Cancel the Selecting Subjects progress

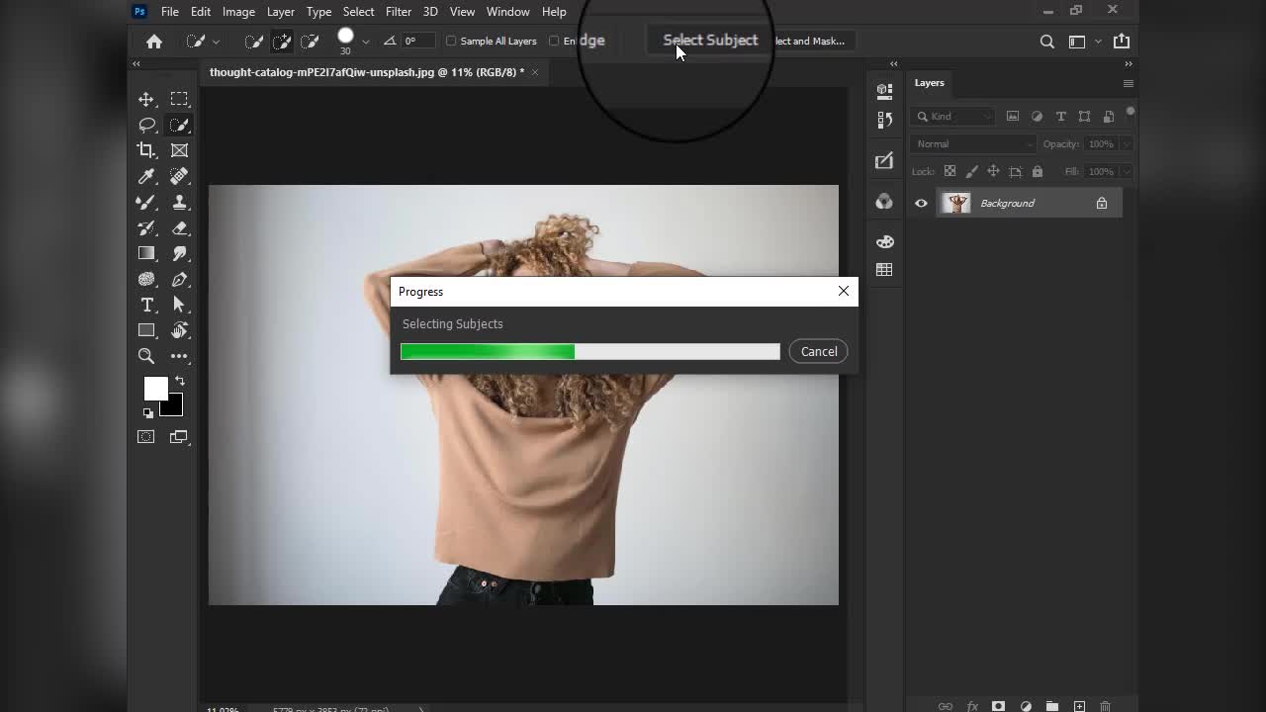[818, 352]
